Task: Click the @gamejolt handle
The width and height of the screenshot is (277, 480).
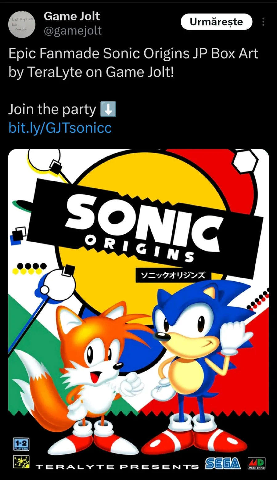Action: point(73,31)
